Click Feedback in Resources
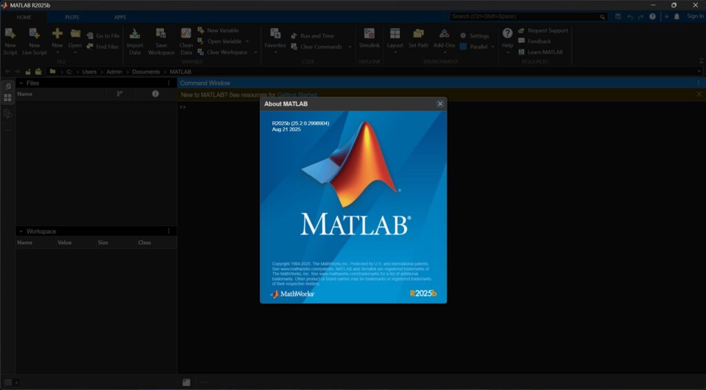This screenshot has width=706, height=390. 534,41
